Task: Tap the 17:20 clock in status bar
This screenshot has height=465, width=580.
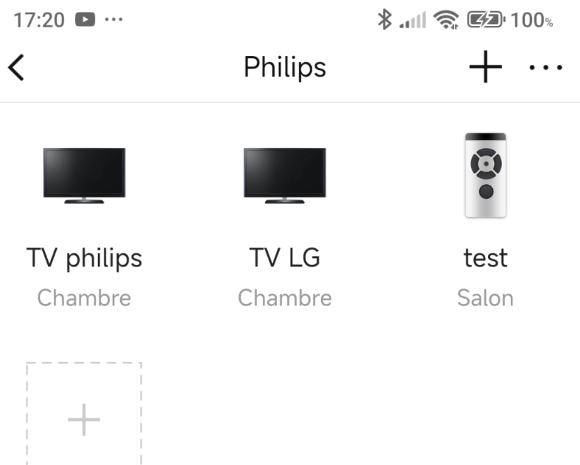Action: (x=39, y=20)
